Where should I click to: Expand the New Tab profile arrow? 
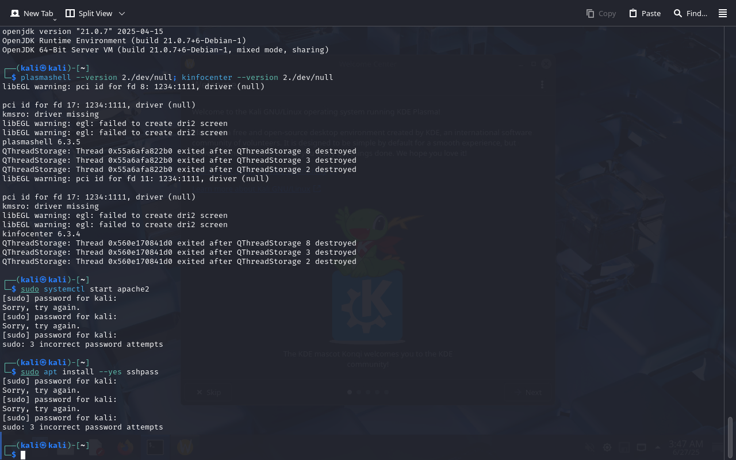tap(55, 20)
